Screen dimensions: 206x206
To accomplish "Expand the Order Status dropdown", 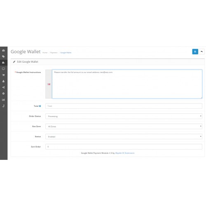I will 124,116.
